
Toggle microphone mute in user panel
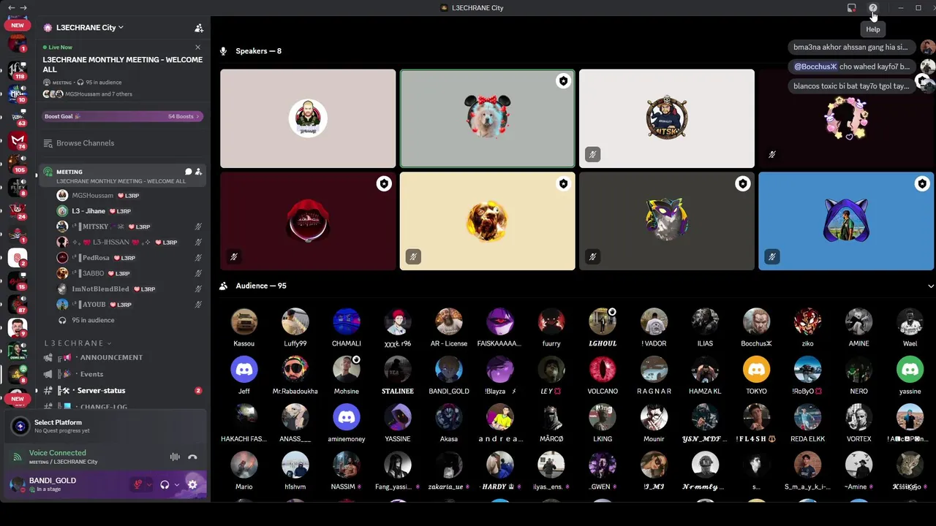[x=137, y=484]
